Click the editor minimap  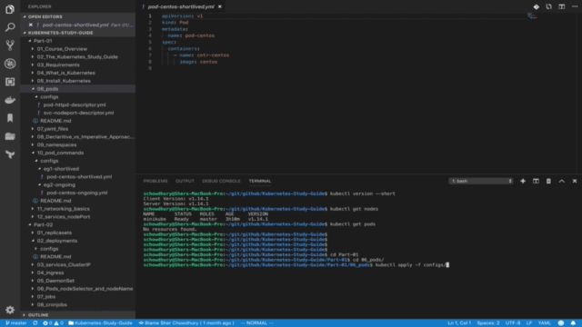(532, 16)
